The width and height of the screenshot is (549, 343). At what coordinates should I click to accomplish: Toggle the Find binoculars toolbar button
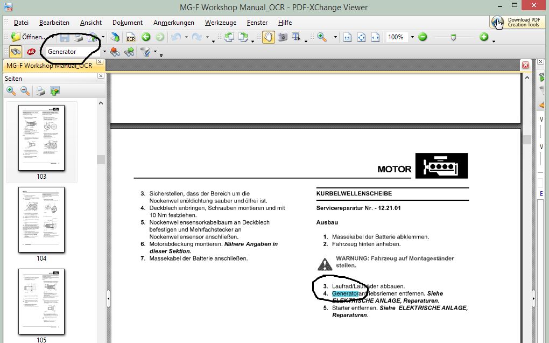tap(16, 52)
